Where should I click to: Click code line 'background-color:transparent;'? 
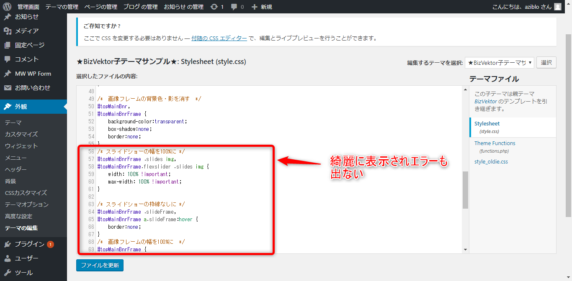point(147,121)
